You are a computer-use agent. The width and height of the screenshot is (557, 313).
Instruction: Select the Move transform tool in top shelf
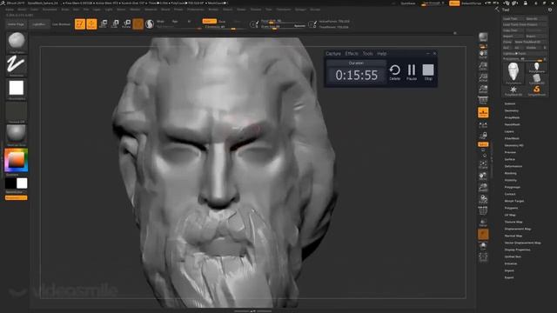104,24
